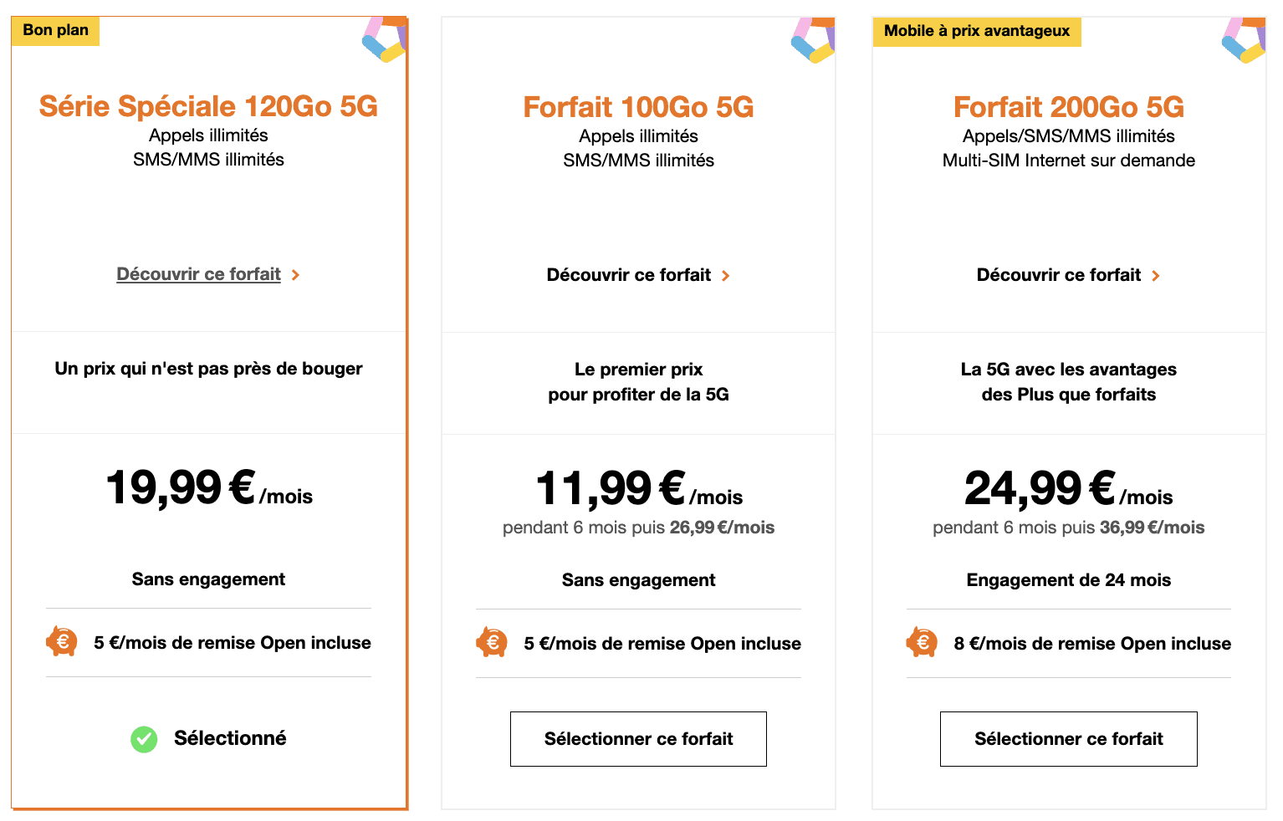Open the Découvrir ce forfait link for Série Spéciale 120Go

198,274
